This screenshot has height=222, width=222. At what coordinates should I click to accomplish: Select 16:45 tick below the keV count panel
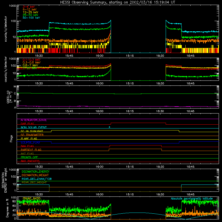190,56
